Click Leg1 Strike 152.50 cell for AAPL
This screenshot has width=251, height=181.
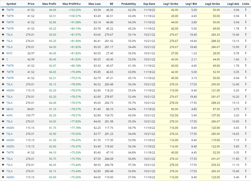pos(167,115)
